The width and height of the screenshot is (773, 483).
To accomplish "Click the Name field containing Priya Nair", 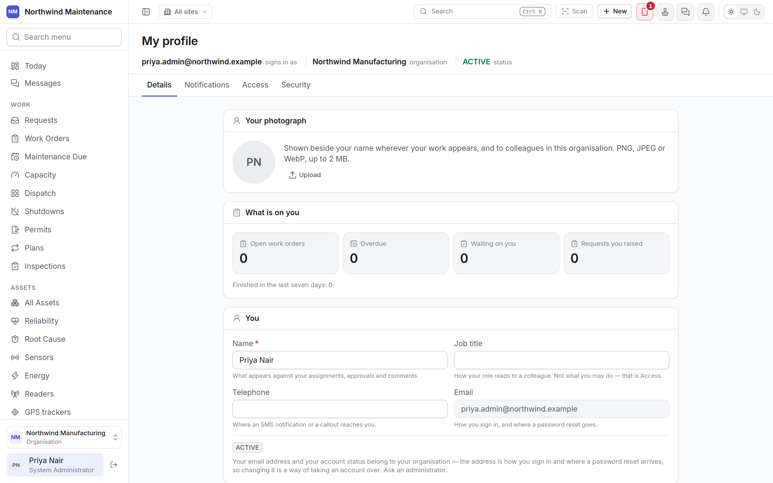I will tap(340, 360).
